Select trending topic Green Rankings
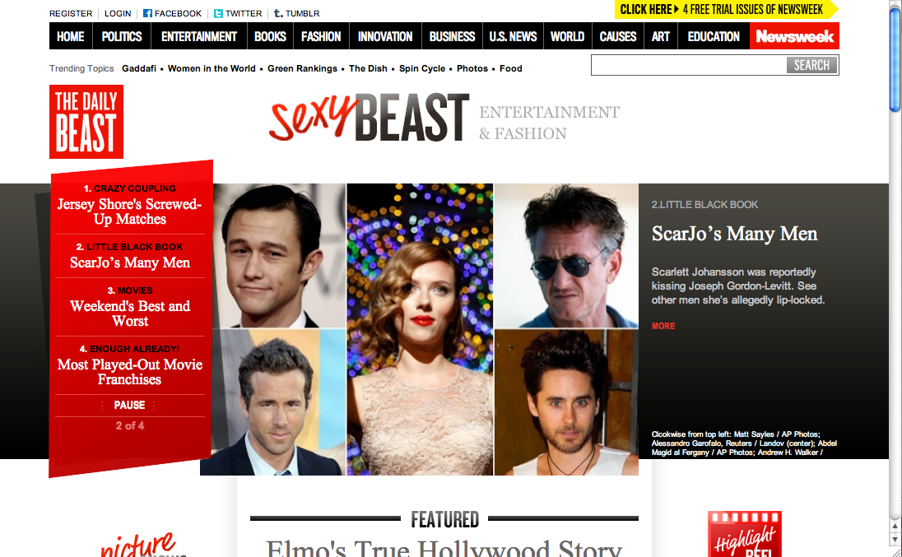 click(303, 68)
